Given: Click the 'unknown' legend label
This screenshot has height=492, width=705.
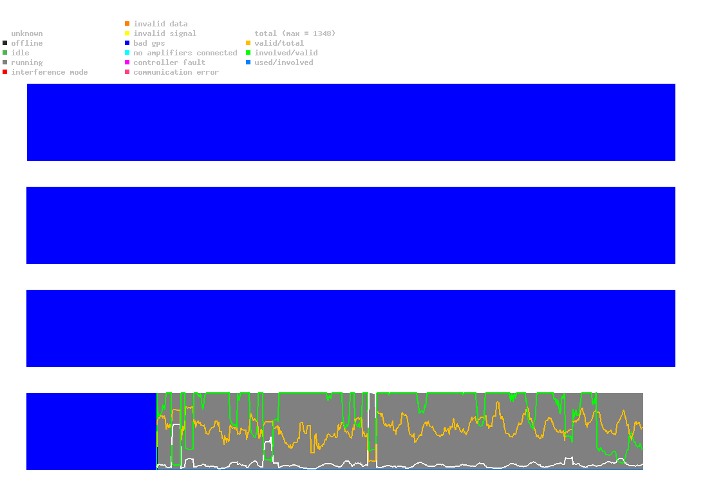Looking at the screenshot, I should [x=27, y=33].
